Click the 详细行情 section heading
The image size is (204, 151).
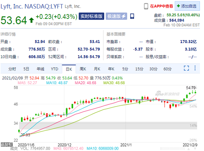[x=8, y=34]
